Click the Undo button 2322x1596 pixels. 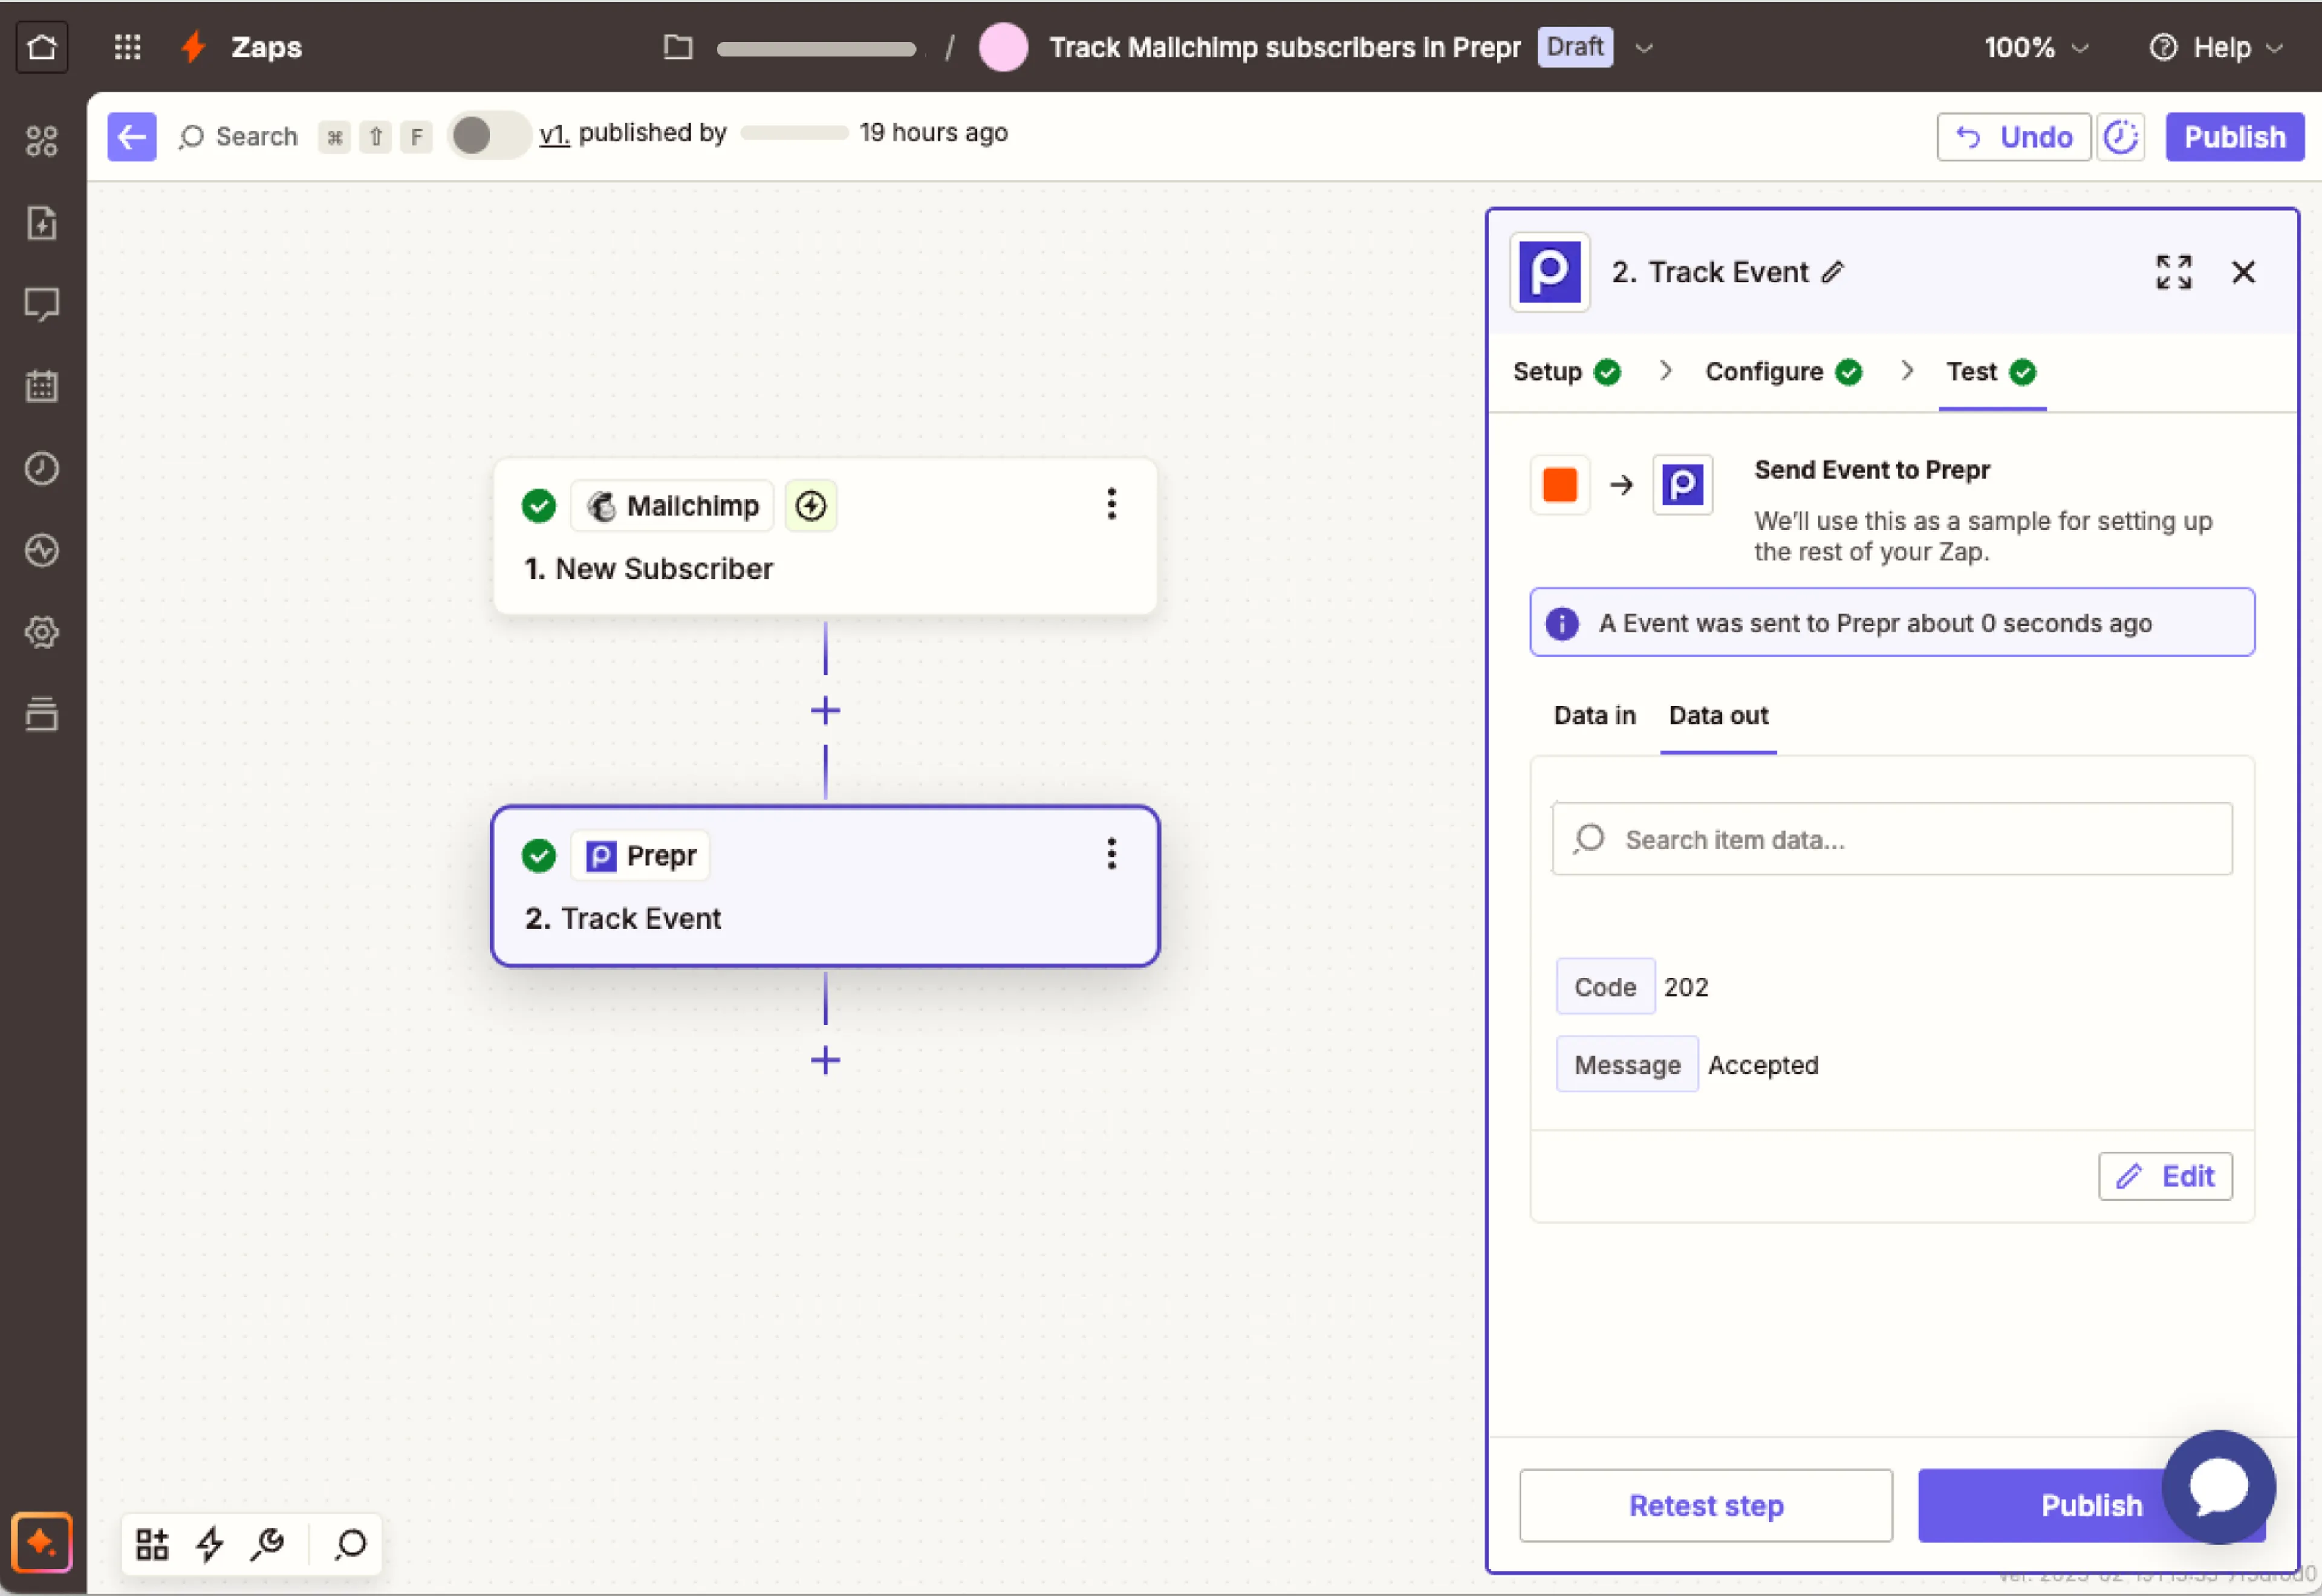click(x=2013, y=137)
